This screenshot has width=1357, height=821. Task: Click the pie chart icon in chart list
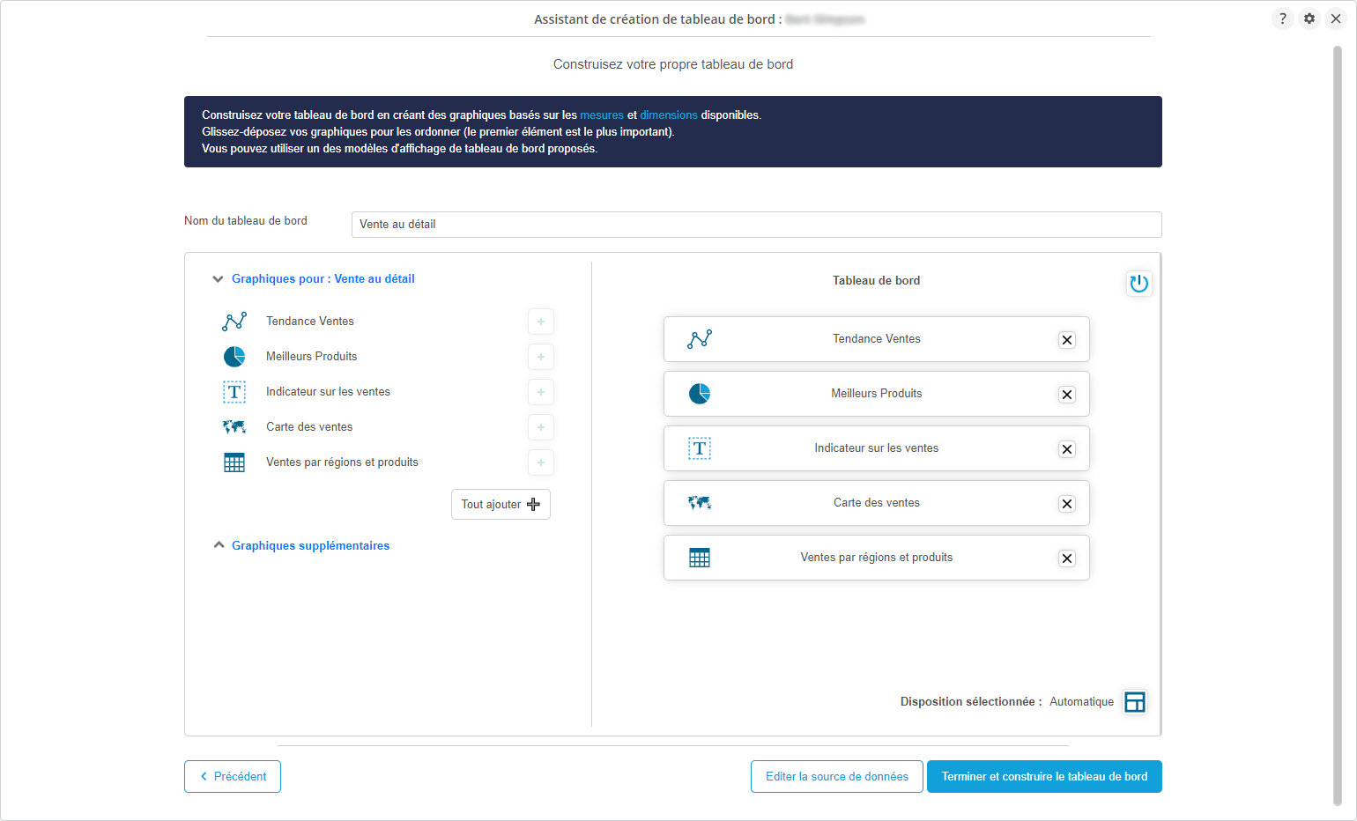coord(234,357)
